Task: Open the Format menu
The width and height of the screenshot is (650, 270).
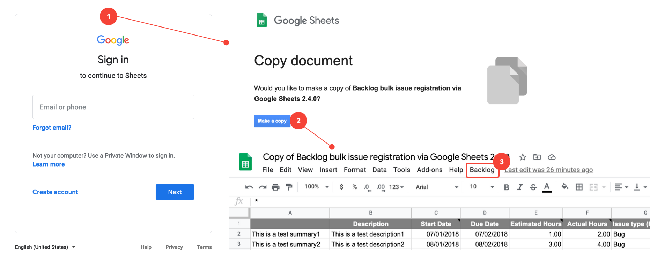Action: tap(355, 170)
